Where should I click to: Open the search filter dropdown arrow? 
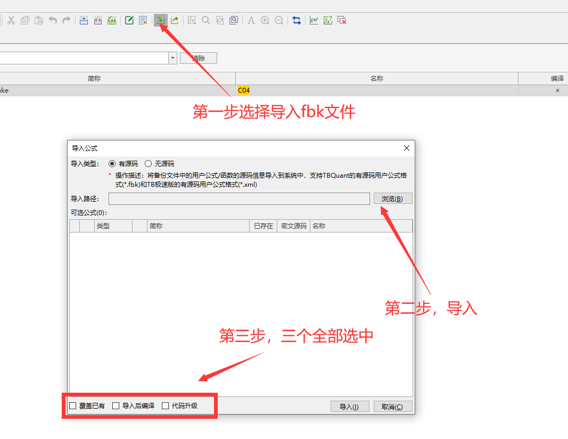(172, 57)
